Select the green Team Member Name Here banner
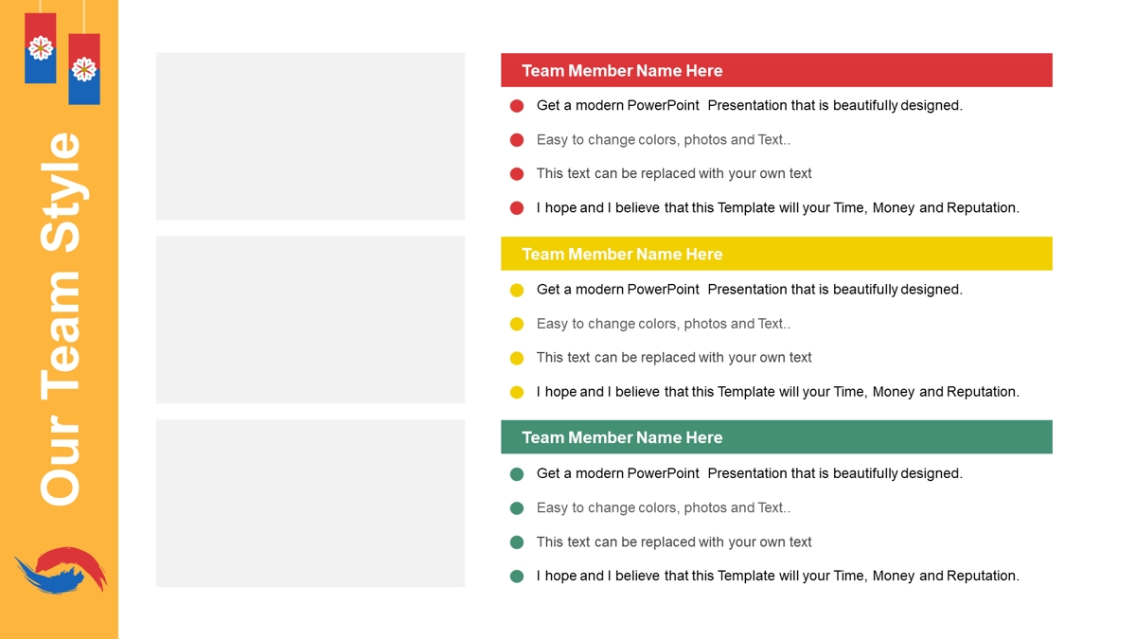The image size is (1136, 639). tap(776, 437)
